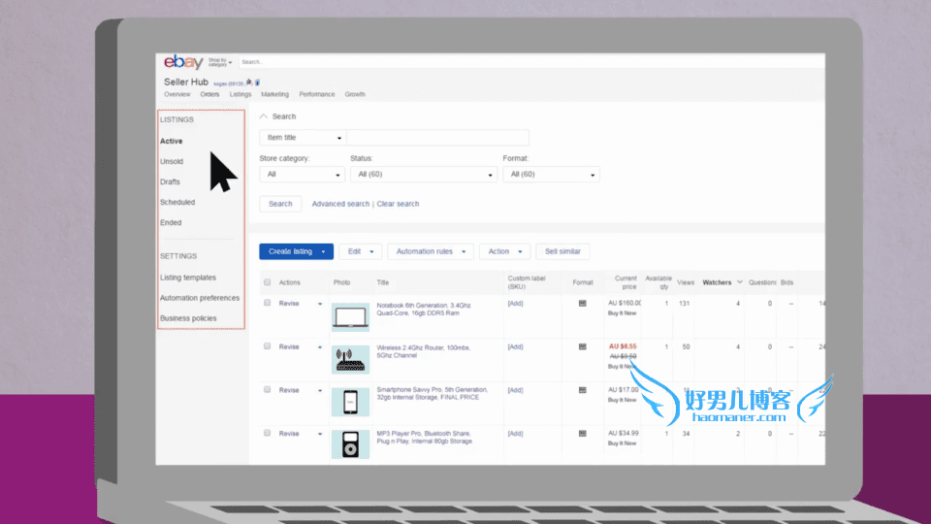Open the Shop by category dropdown
Screen dimensions: 931x524
[220, 62]
